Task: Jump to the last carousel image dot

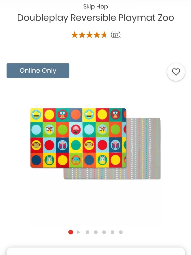Action: [x=121, y=232]
